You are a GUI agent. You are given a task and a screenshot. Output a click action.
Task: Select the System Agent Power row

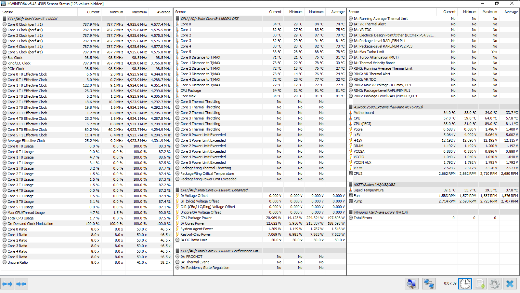[260, 229]
